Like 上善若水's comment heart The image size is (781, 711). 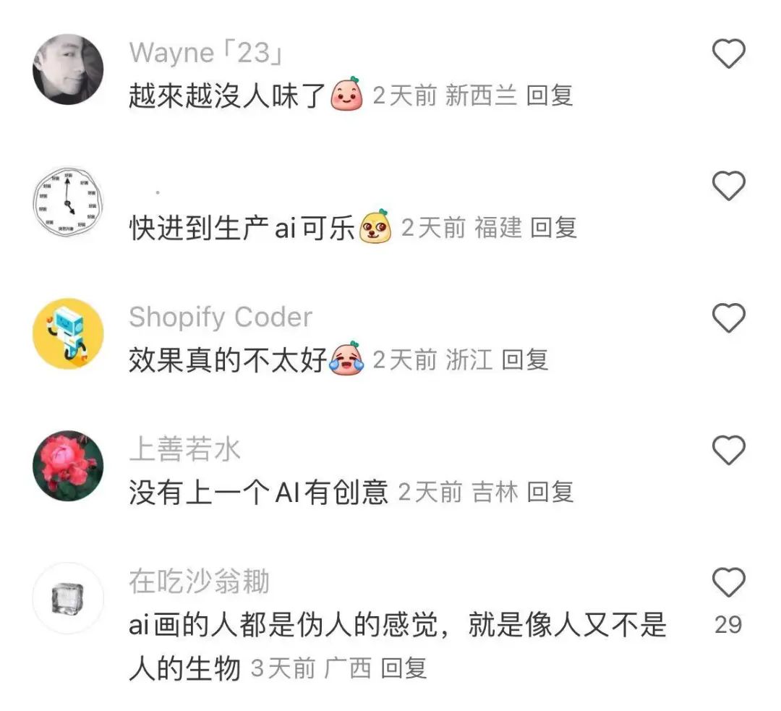pos(729,450)
